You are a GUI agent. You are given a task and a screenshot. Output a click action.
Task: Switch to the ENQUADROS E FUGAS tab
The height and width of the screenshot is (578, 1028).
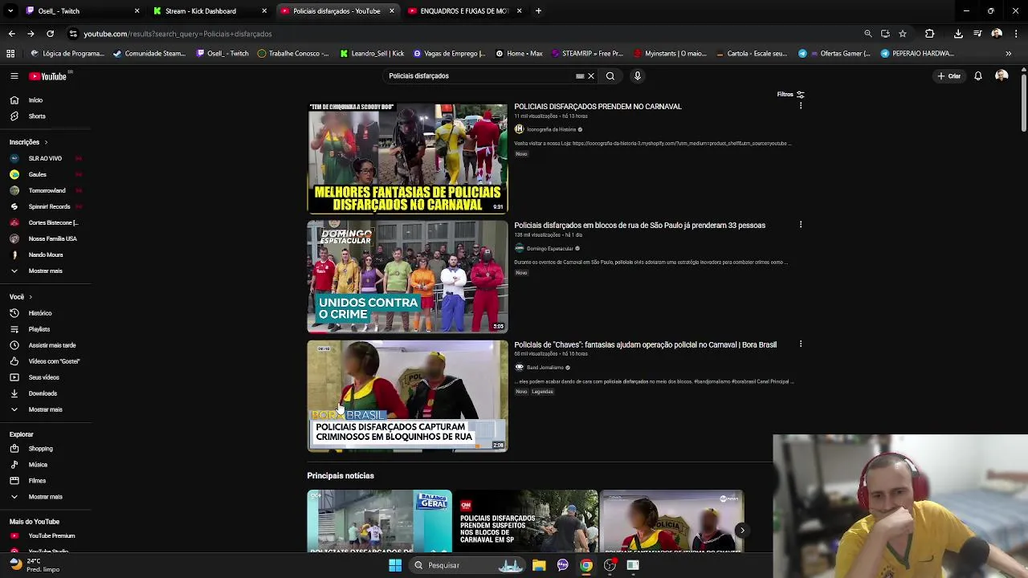[464, 11]
